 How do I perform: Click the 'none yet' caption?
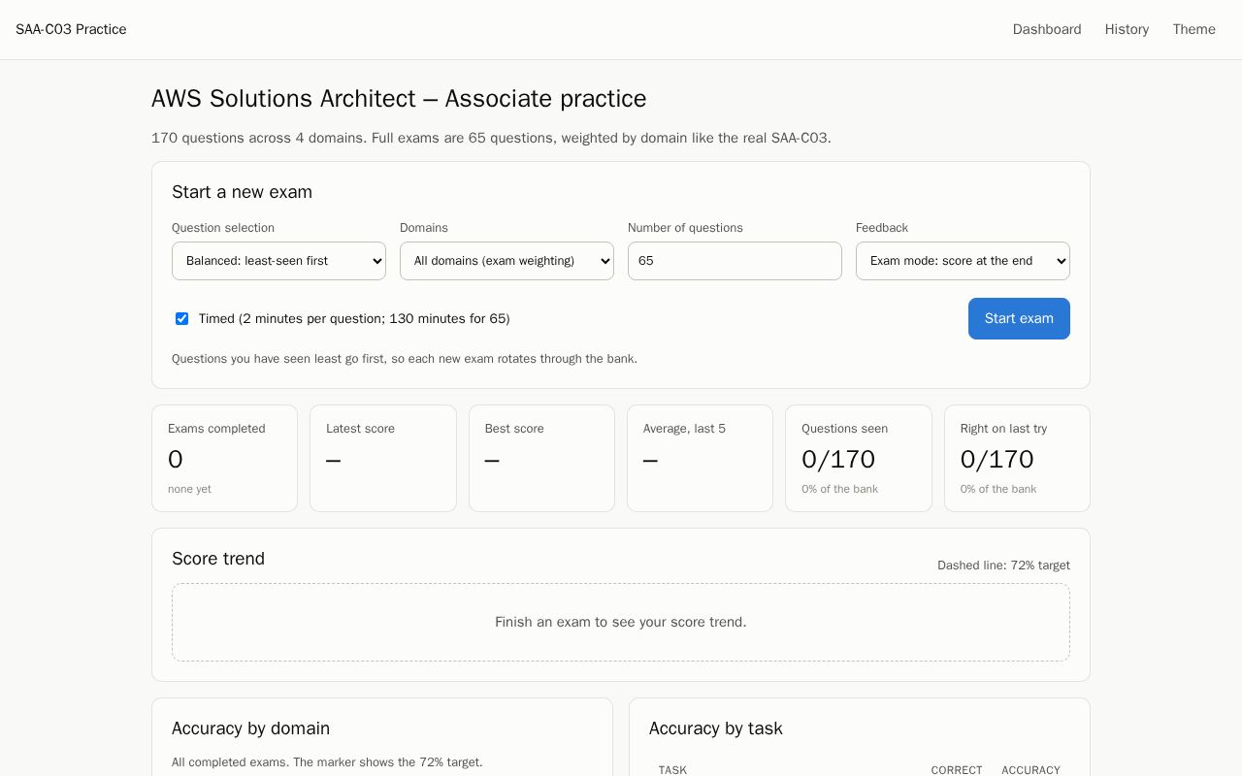[189, 489]
